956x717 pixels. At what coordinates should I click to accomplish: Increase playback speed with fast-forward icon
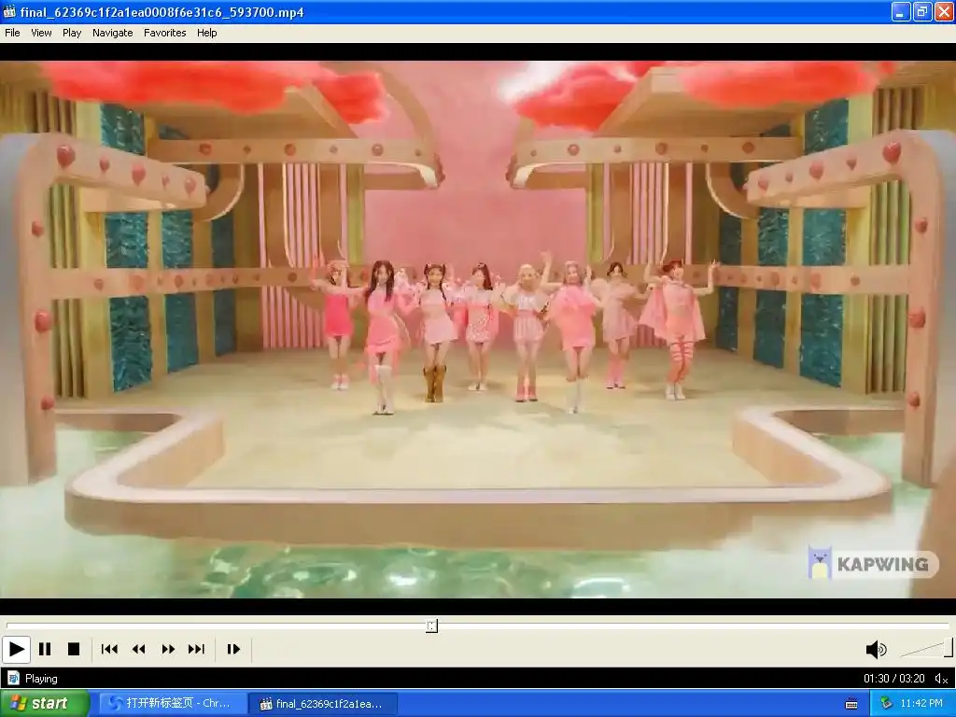(x=168, y=650)
